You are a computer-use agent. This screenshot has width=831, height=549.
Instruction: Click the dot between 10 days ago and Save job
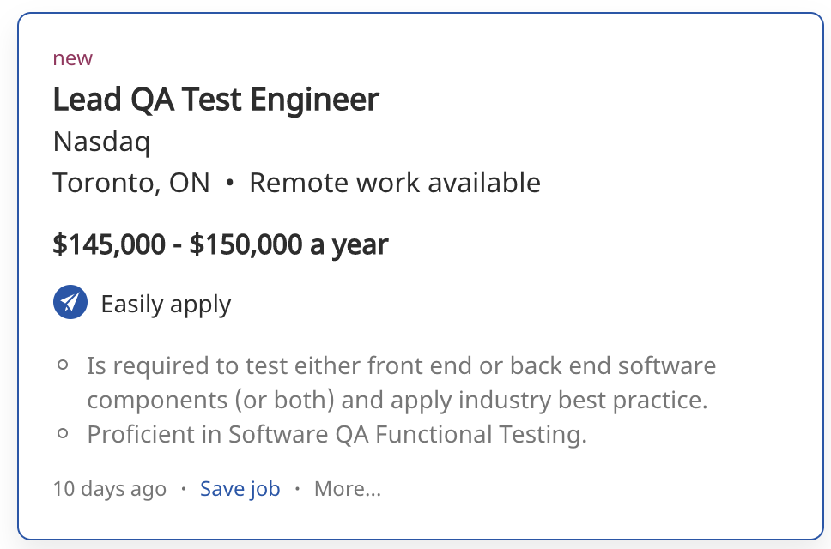click(x=183, y=489)
